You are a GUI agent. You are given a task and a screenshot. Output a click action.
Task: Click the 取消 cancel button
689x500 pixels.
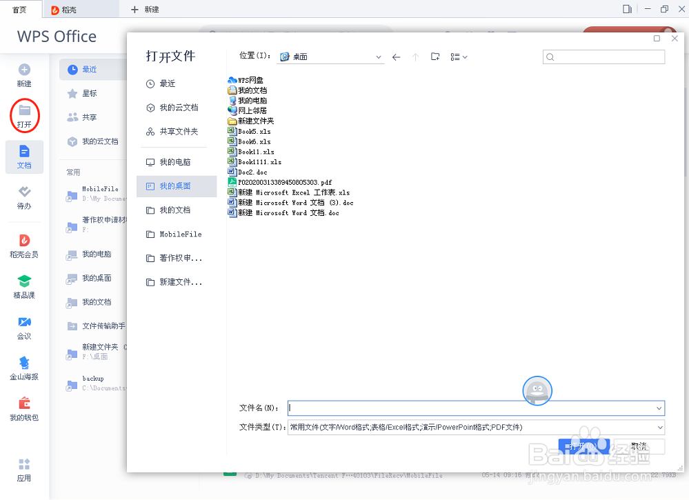coord(639,446)
